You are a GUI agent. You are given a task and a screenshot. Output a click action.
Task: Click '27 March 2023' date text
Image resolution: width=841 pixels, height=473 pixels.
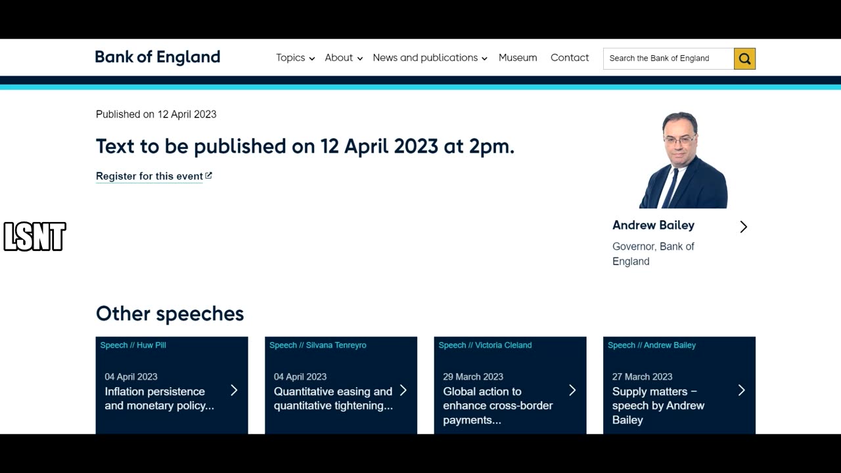(x=643, y=376)
